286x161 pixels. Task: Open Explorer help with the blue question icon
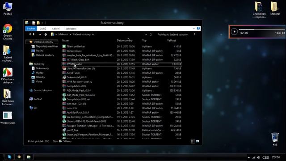pos(198,29)
